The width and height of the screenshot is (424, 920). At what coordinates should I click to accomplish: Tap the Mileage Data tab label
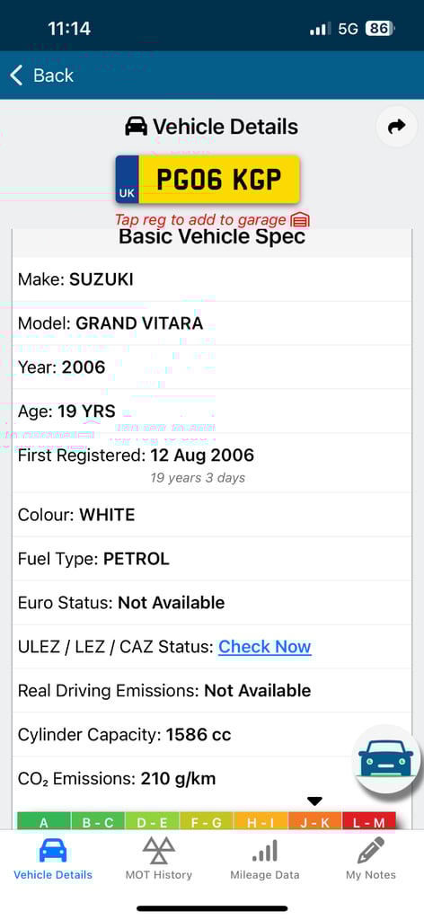pos(264,875)
